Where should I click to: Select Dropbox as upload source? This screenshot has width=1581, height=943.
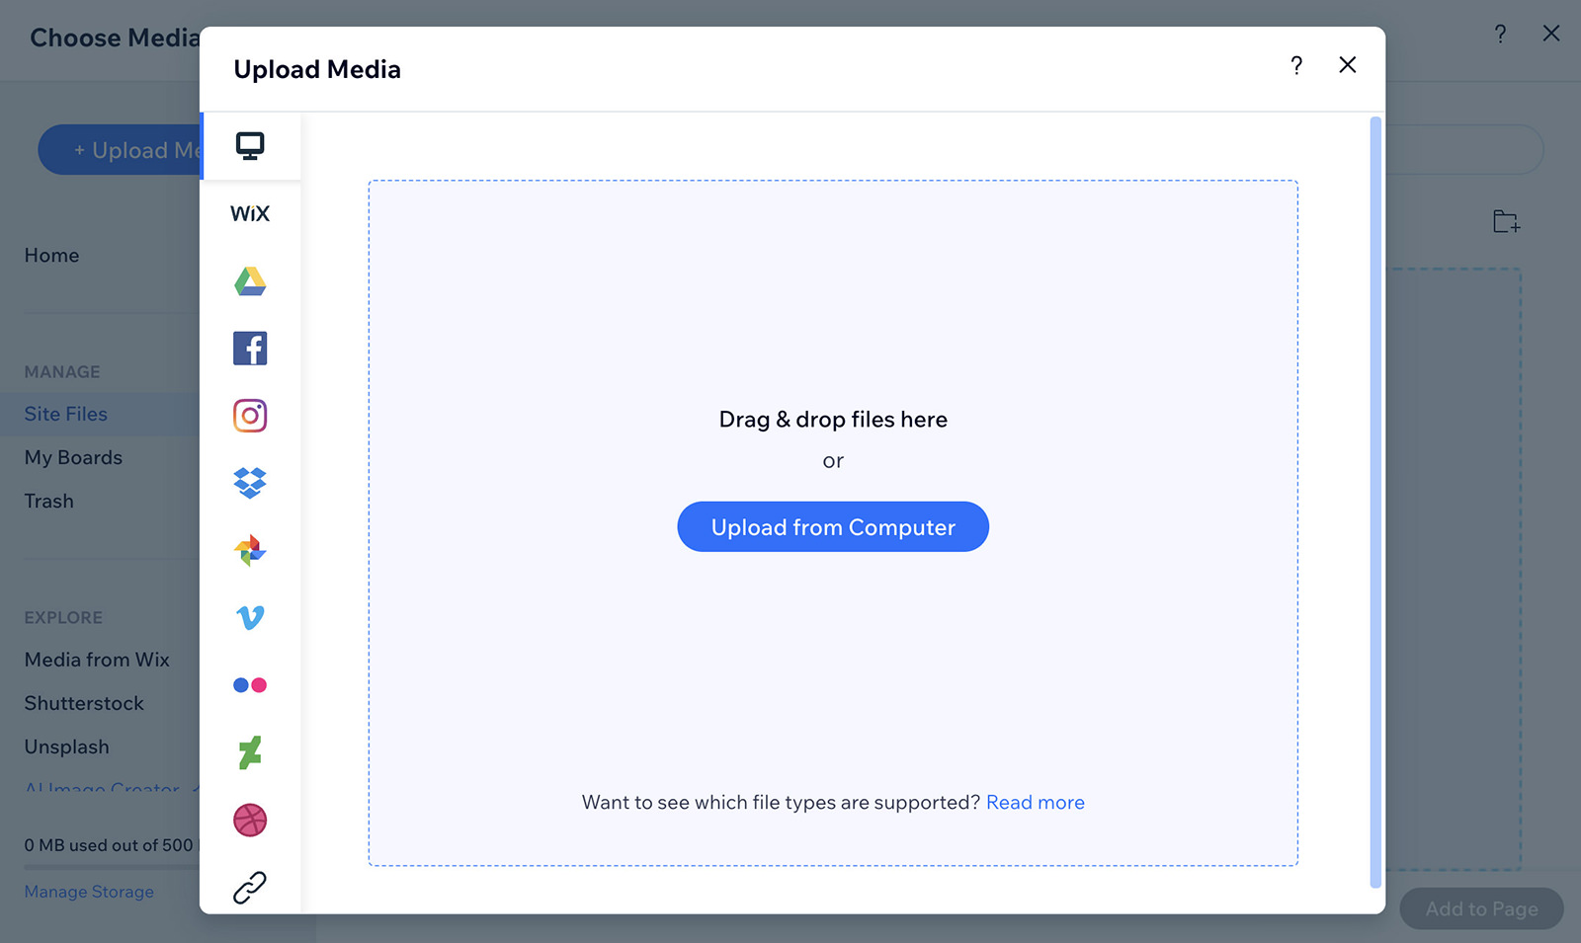pos(250,483)
